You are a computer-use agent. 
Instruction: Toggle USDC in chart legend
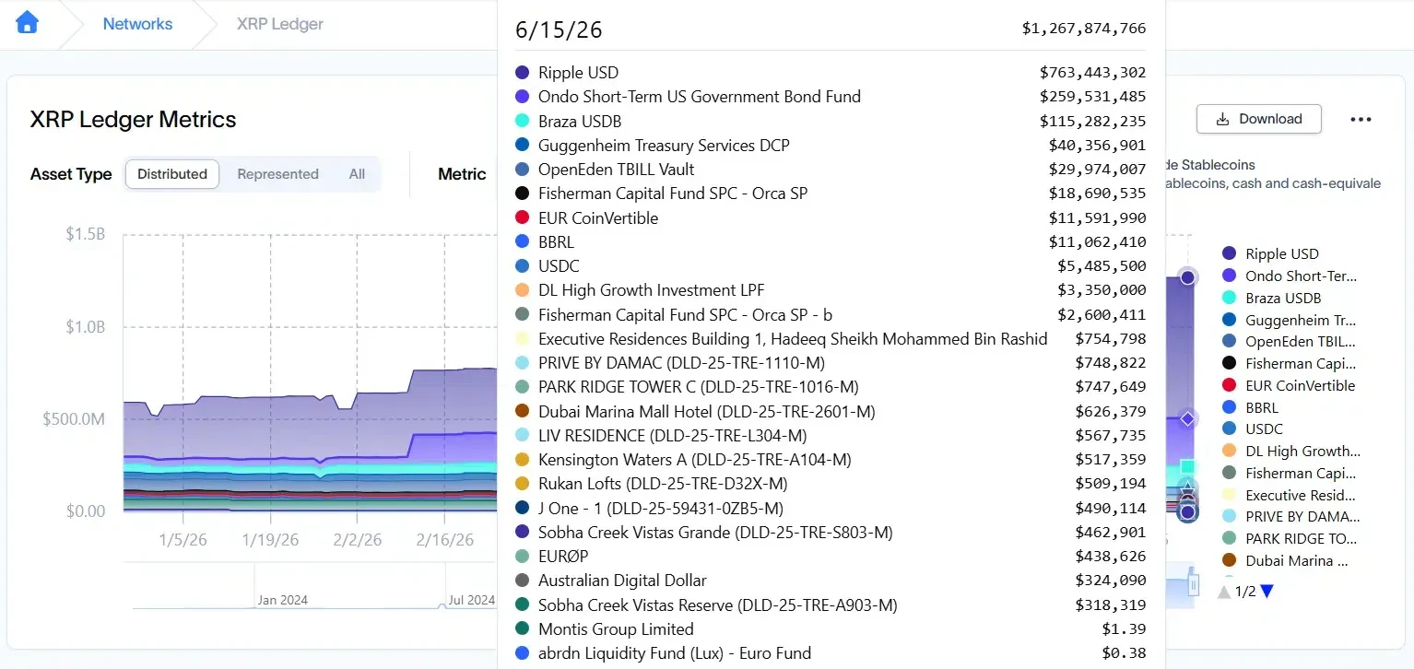tap(1252, 428)
